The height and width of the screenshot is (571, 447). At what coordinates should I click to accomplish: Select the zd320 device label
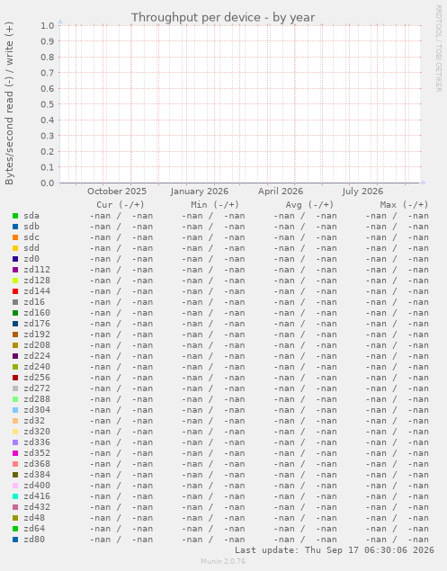(37, 432)
